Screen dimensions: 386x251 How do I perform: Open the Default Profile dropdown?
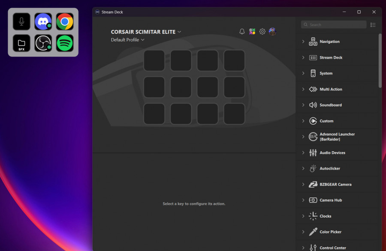coord(128,40)
